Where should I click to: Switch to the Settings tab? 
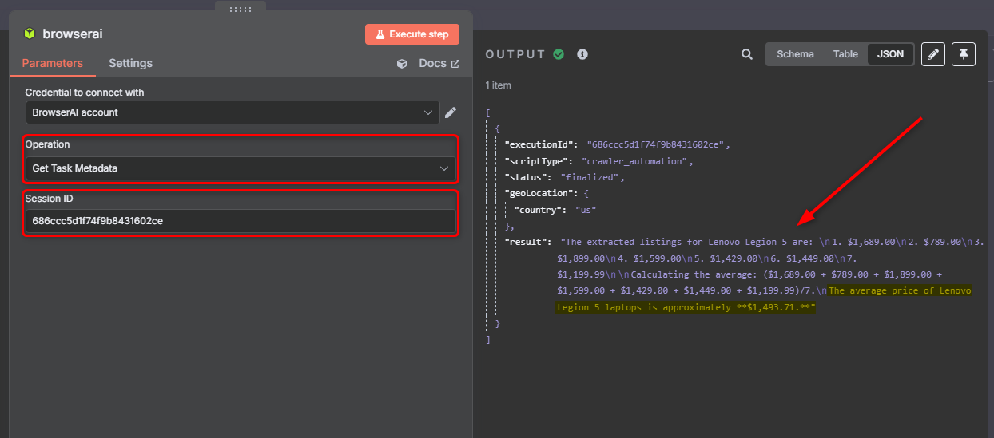click(x=130, y=63)
